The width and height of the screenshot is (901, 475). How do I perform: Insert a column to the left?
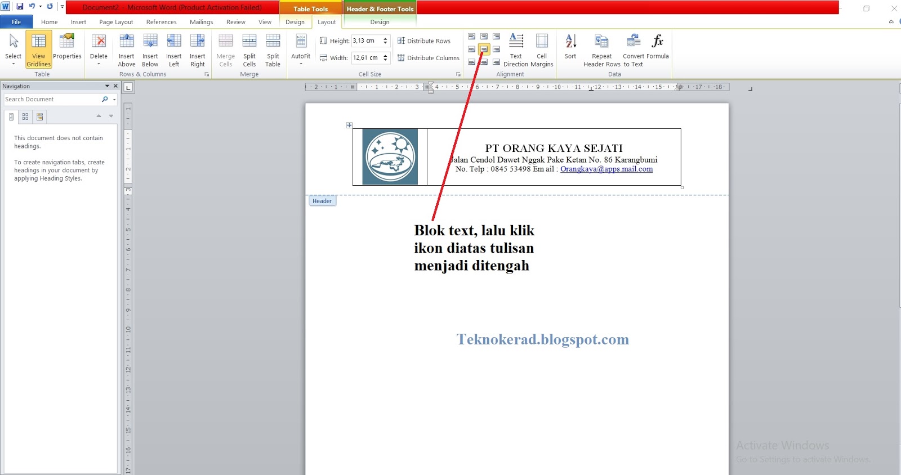click(x=174, y=50)
